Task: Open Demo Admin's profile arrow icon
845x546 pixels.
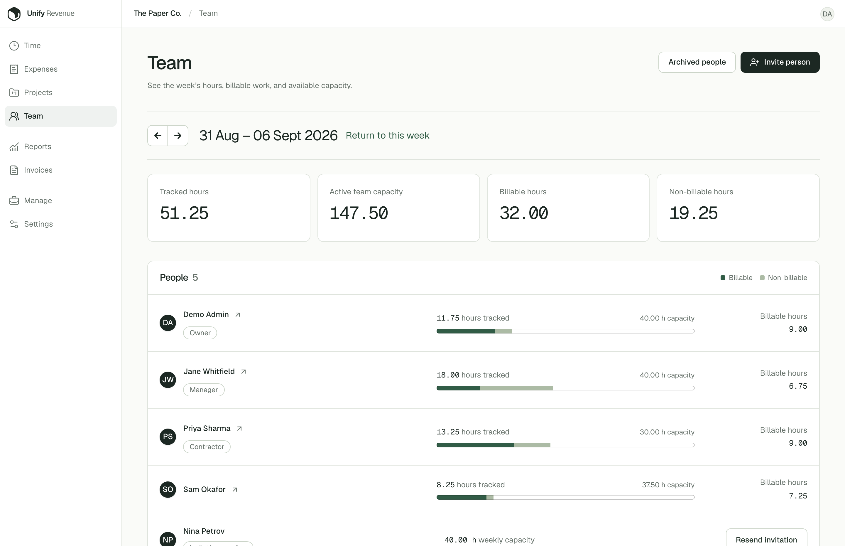Action: click(238, 315)
